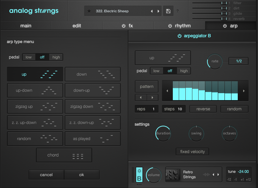Click first bar in step sequencer
The height and width of the screenshot is (188, 258).
coord(176,91)
